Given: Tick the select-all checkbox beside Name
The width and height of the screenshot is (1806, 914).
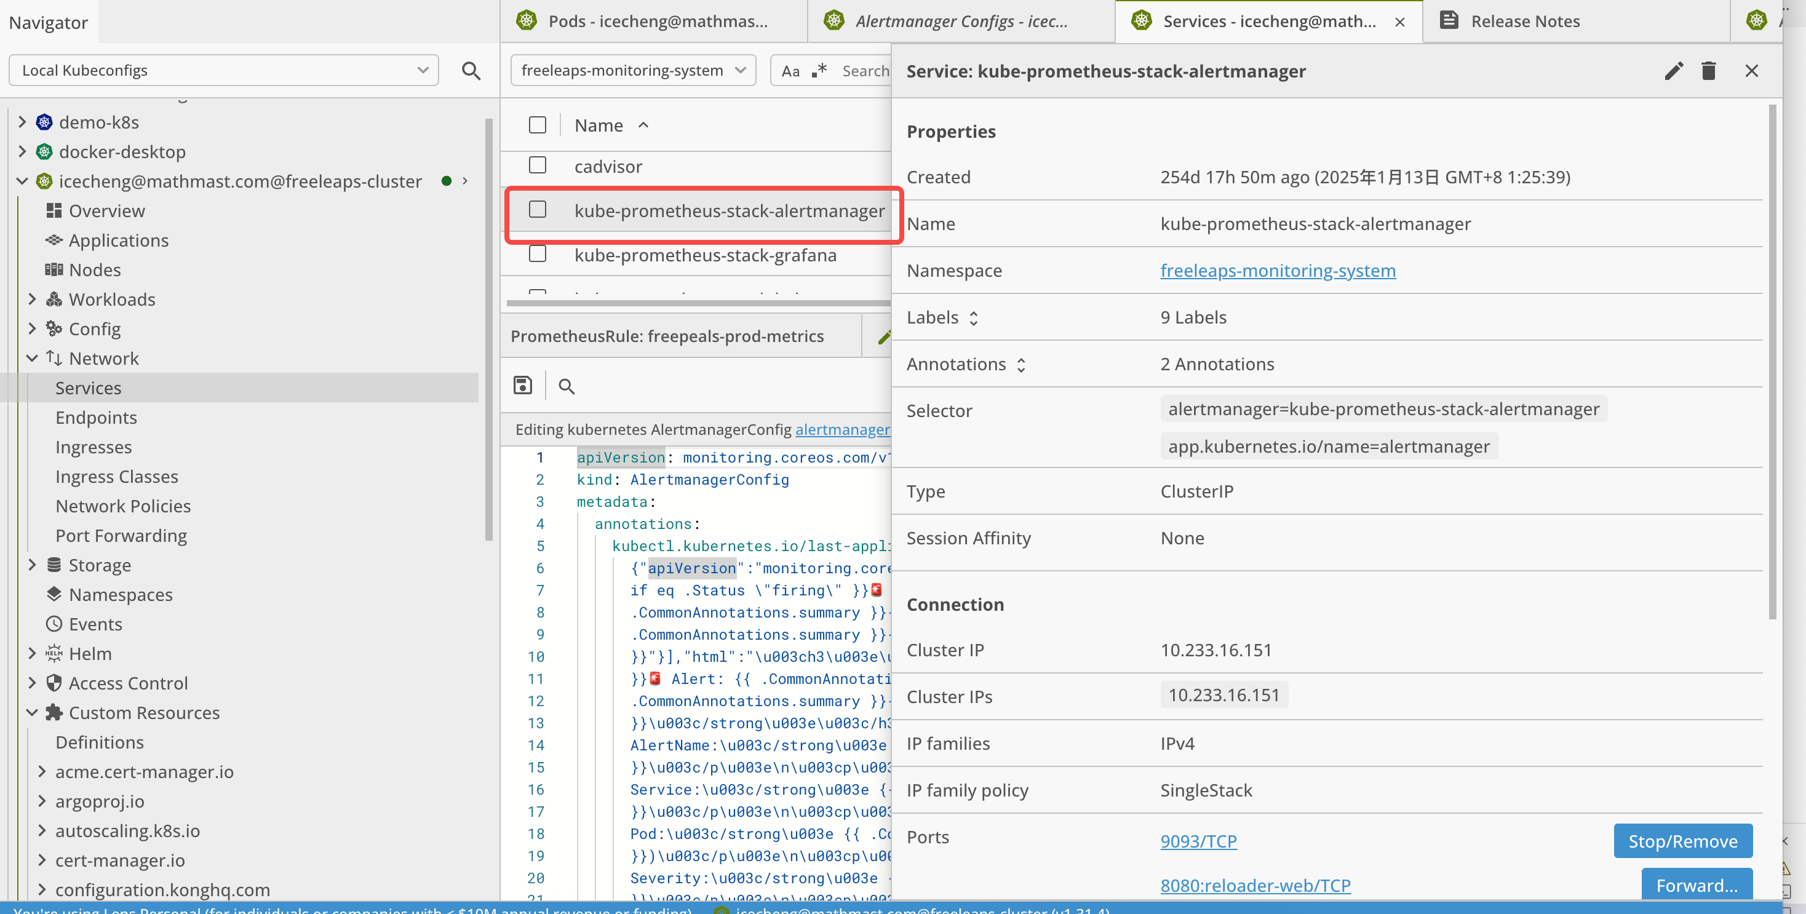Looking at the screenshot, I should [x=538, y=125].
